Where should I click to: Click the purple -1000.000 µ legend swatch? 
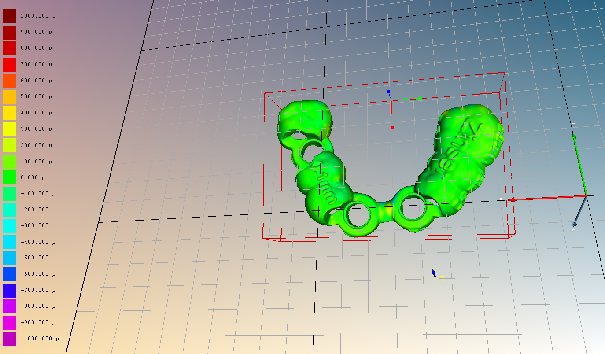point(9,339)
